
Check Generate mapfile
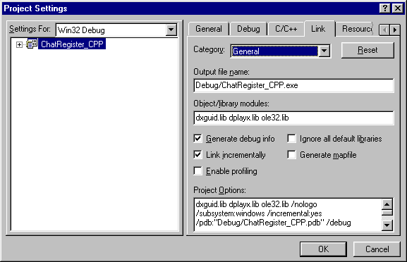291,155
